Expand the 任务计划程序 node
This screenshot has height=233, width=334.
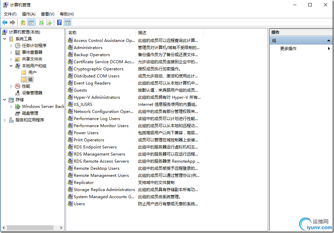click(11, 46)
